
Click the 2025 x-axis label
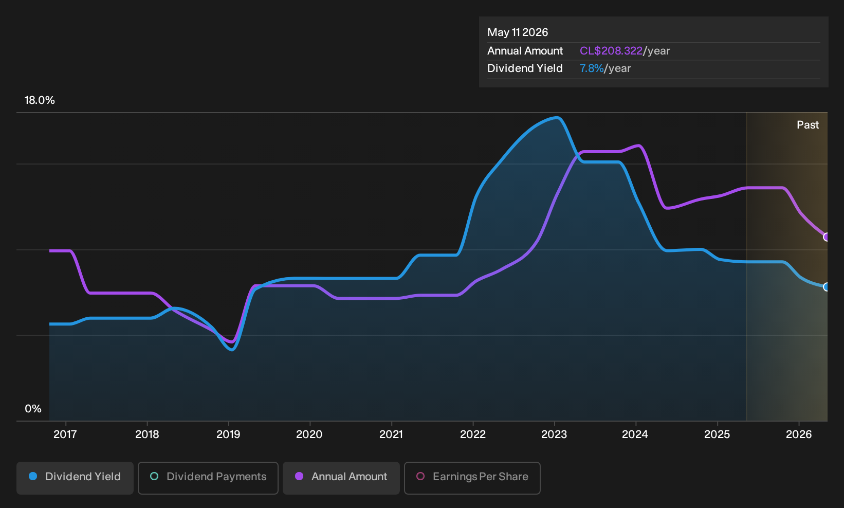[717, 434]
